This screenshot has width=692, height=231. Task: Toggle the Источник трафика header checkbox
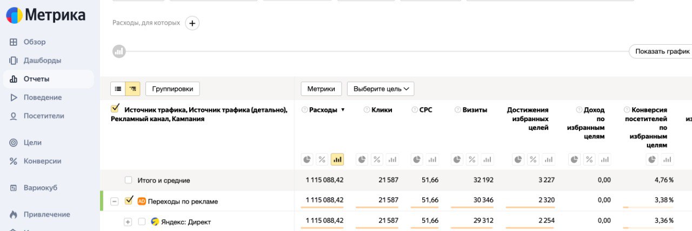click(115, 109)
